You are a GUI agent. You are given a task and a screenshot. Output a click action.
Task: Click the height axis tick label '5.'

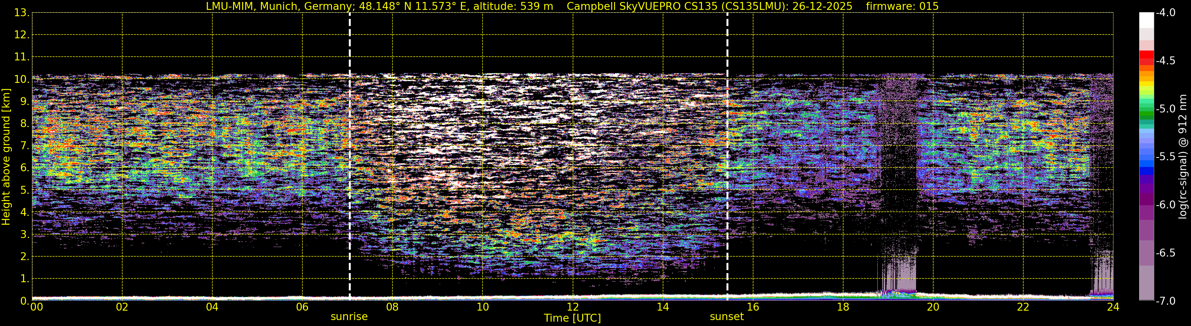(24, 190)
